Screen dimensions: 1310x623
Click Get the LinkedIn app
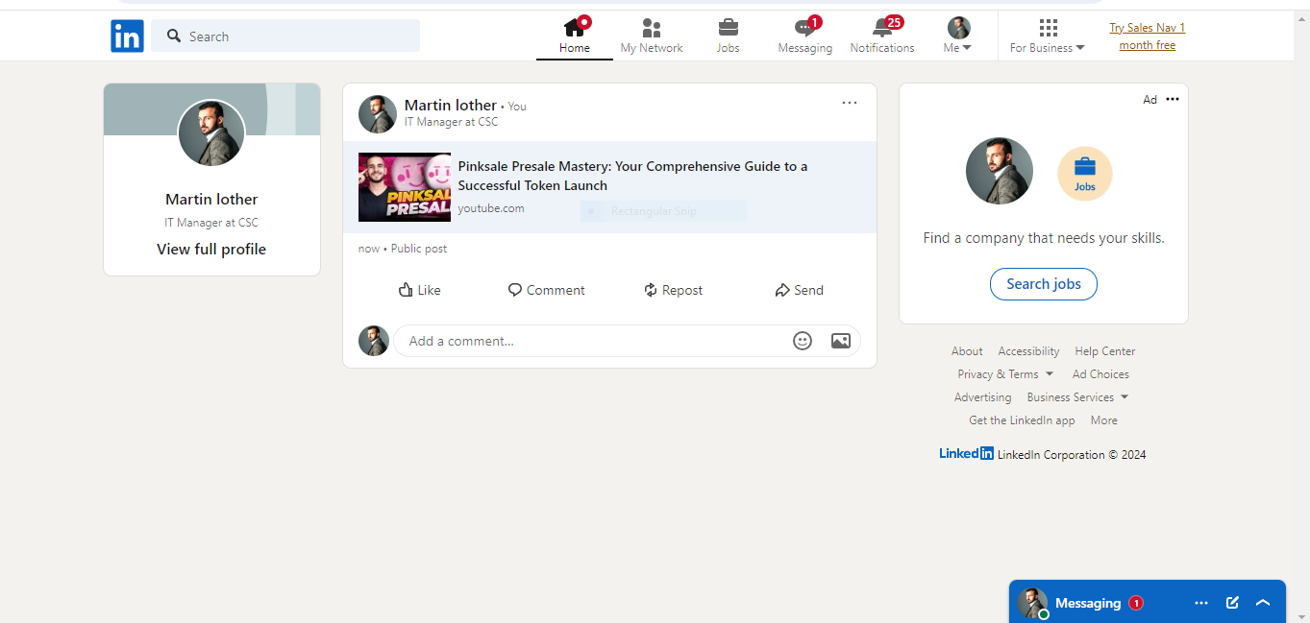1022,420
